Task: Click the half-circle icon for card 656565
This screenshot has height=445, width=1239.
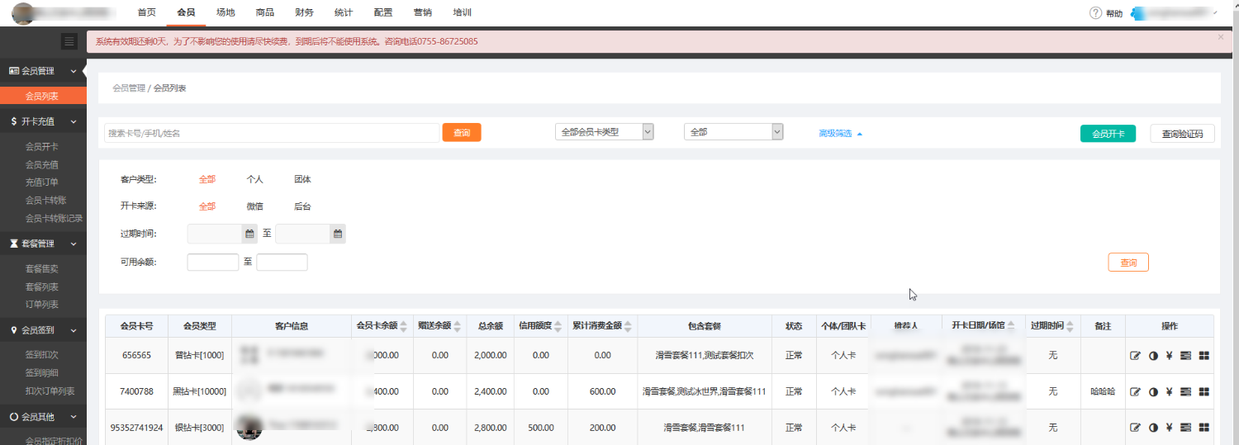Action: (1153, 356)
